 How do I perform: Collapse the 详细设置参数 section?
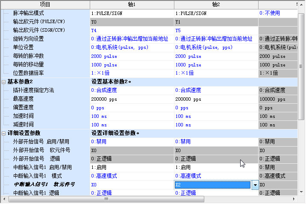(4, 133)
